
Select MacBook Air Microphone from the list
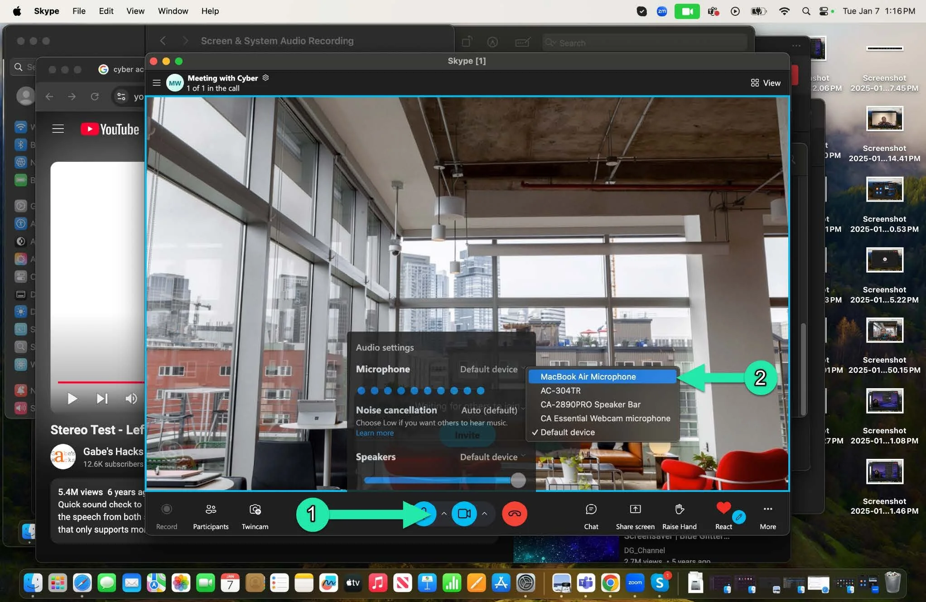(x=588, y=376)
